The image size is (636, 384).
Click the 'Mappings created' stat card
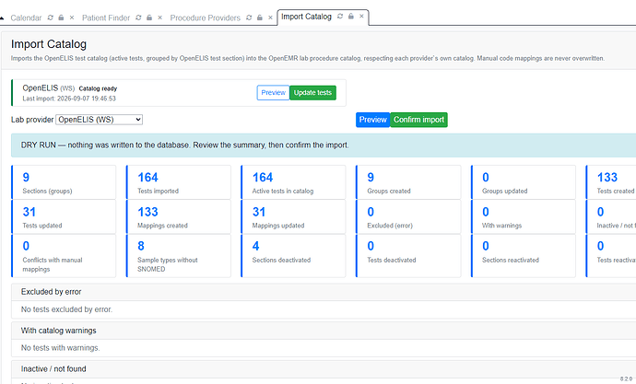[179, 216]
